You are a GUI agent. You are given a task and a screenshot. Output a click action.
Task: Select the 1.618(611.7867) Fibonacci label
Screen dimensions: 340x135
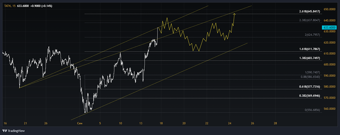310,49
